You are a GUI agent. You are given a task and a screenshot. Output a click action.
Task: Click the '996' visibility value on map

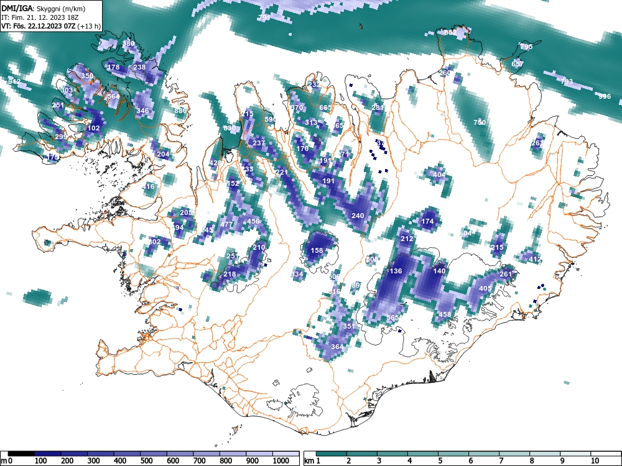[x=605, y=96]
